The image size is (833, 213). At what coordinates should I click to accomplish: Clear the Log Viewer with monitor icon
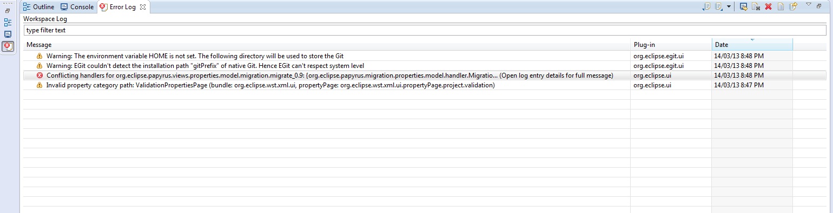point(744,6)
